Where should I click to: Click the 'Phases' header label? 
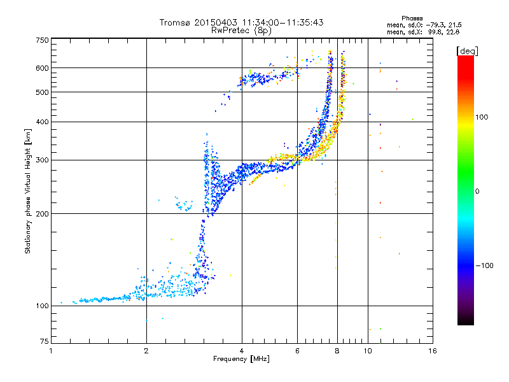[x=412, y=18]
